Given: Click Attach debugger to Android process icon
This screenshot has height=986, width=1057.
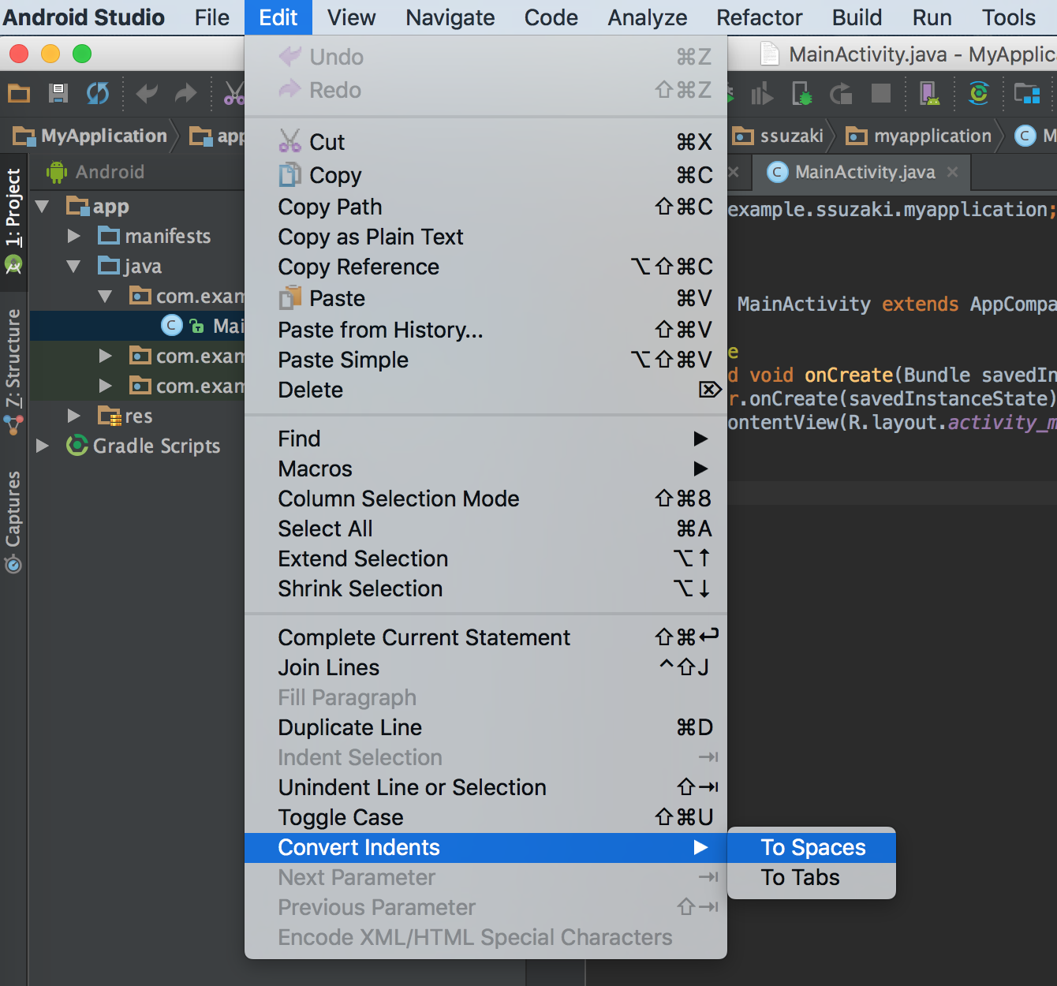Looking at the screenshot, I should click(801, 94).
